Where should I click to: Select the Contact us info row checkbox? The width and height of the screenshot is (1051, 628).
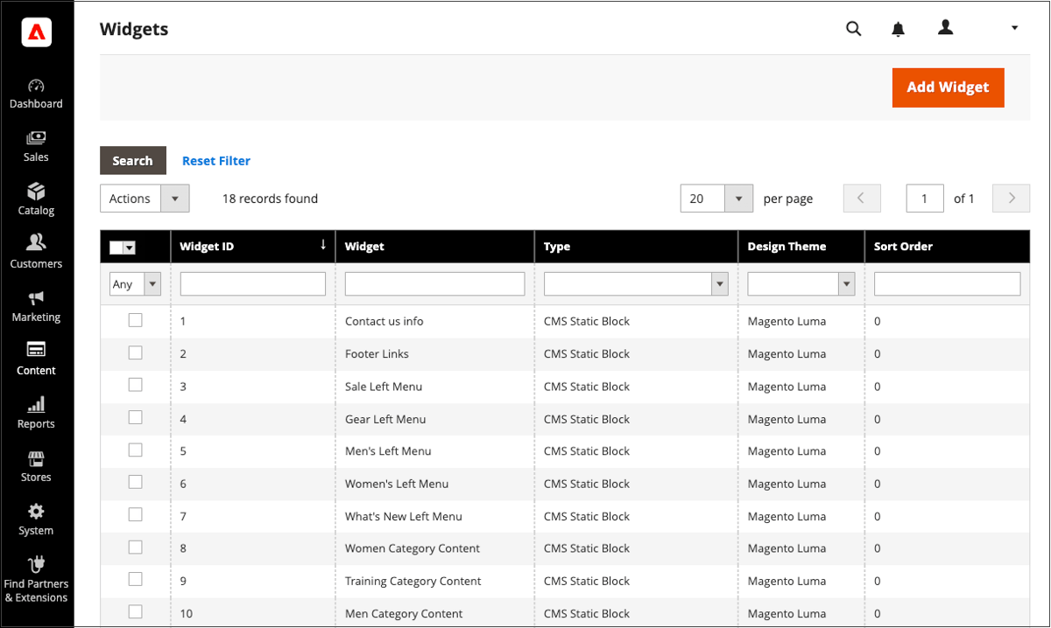pyautogui.click(x=136, y=319)
